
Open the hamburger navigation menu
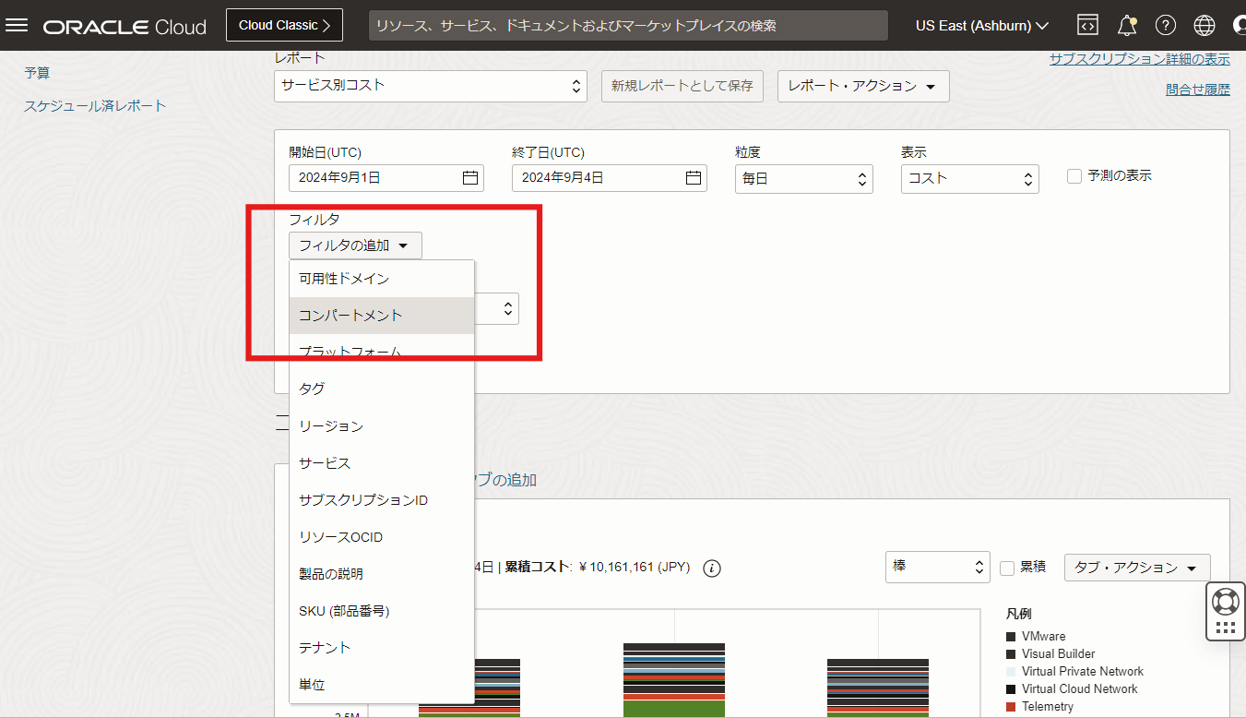coord(18,25)
